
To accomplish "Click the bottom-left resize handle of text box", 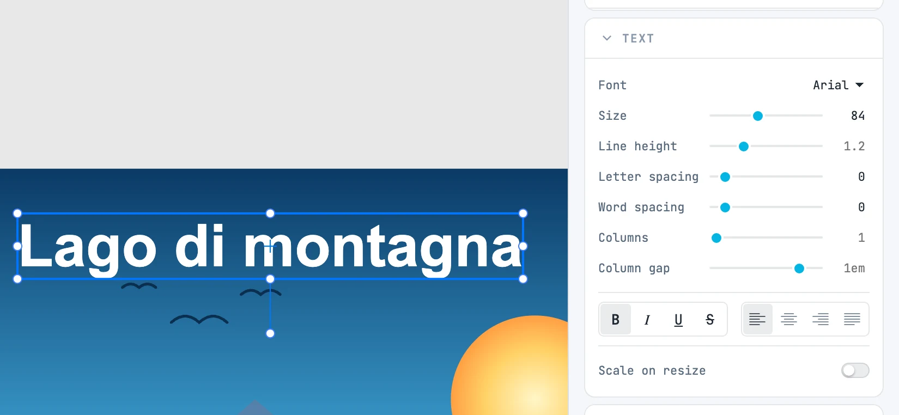I will (17, 279).
